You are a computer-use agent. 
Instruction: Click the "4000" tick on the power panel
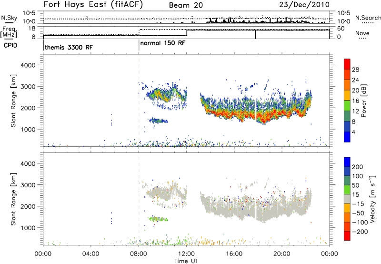28,65
